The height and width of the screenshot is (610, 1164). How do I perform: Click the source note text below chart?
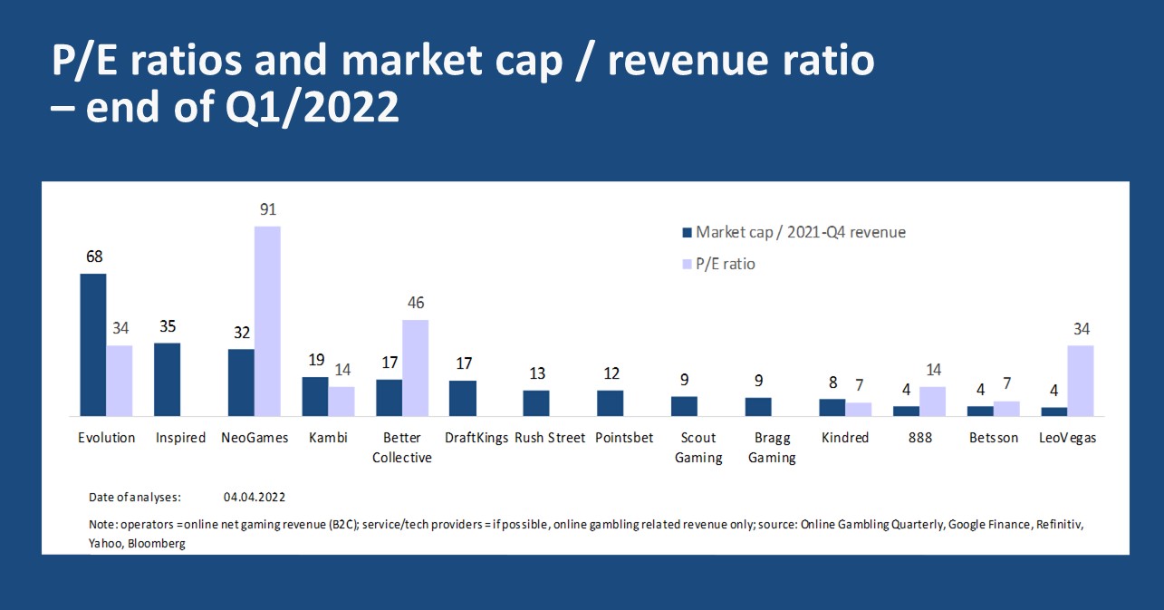click(x=584, y=534)
